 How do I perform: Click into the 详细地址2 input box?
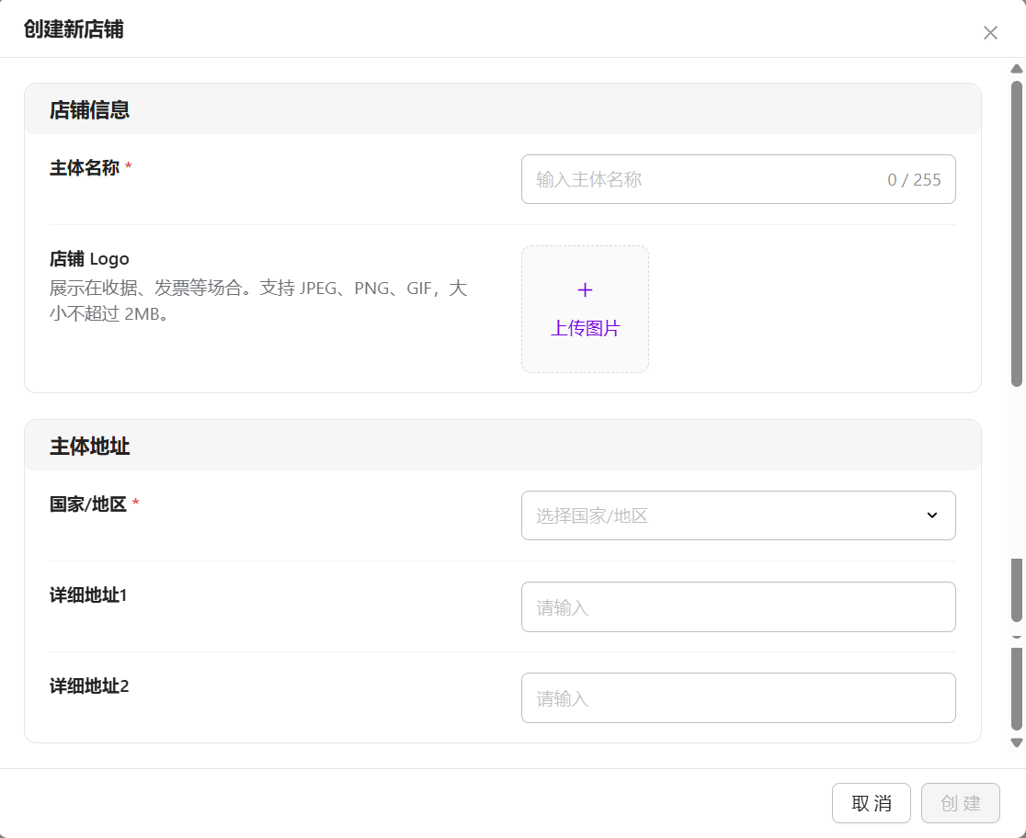click(x=737, y=698)
